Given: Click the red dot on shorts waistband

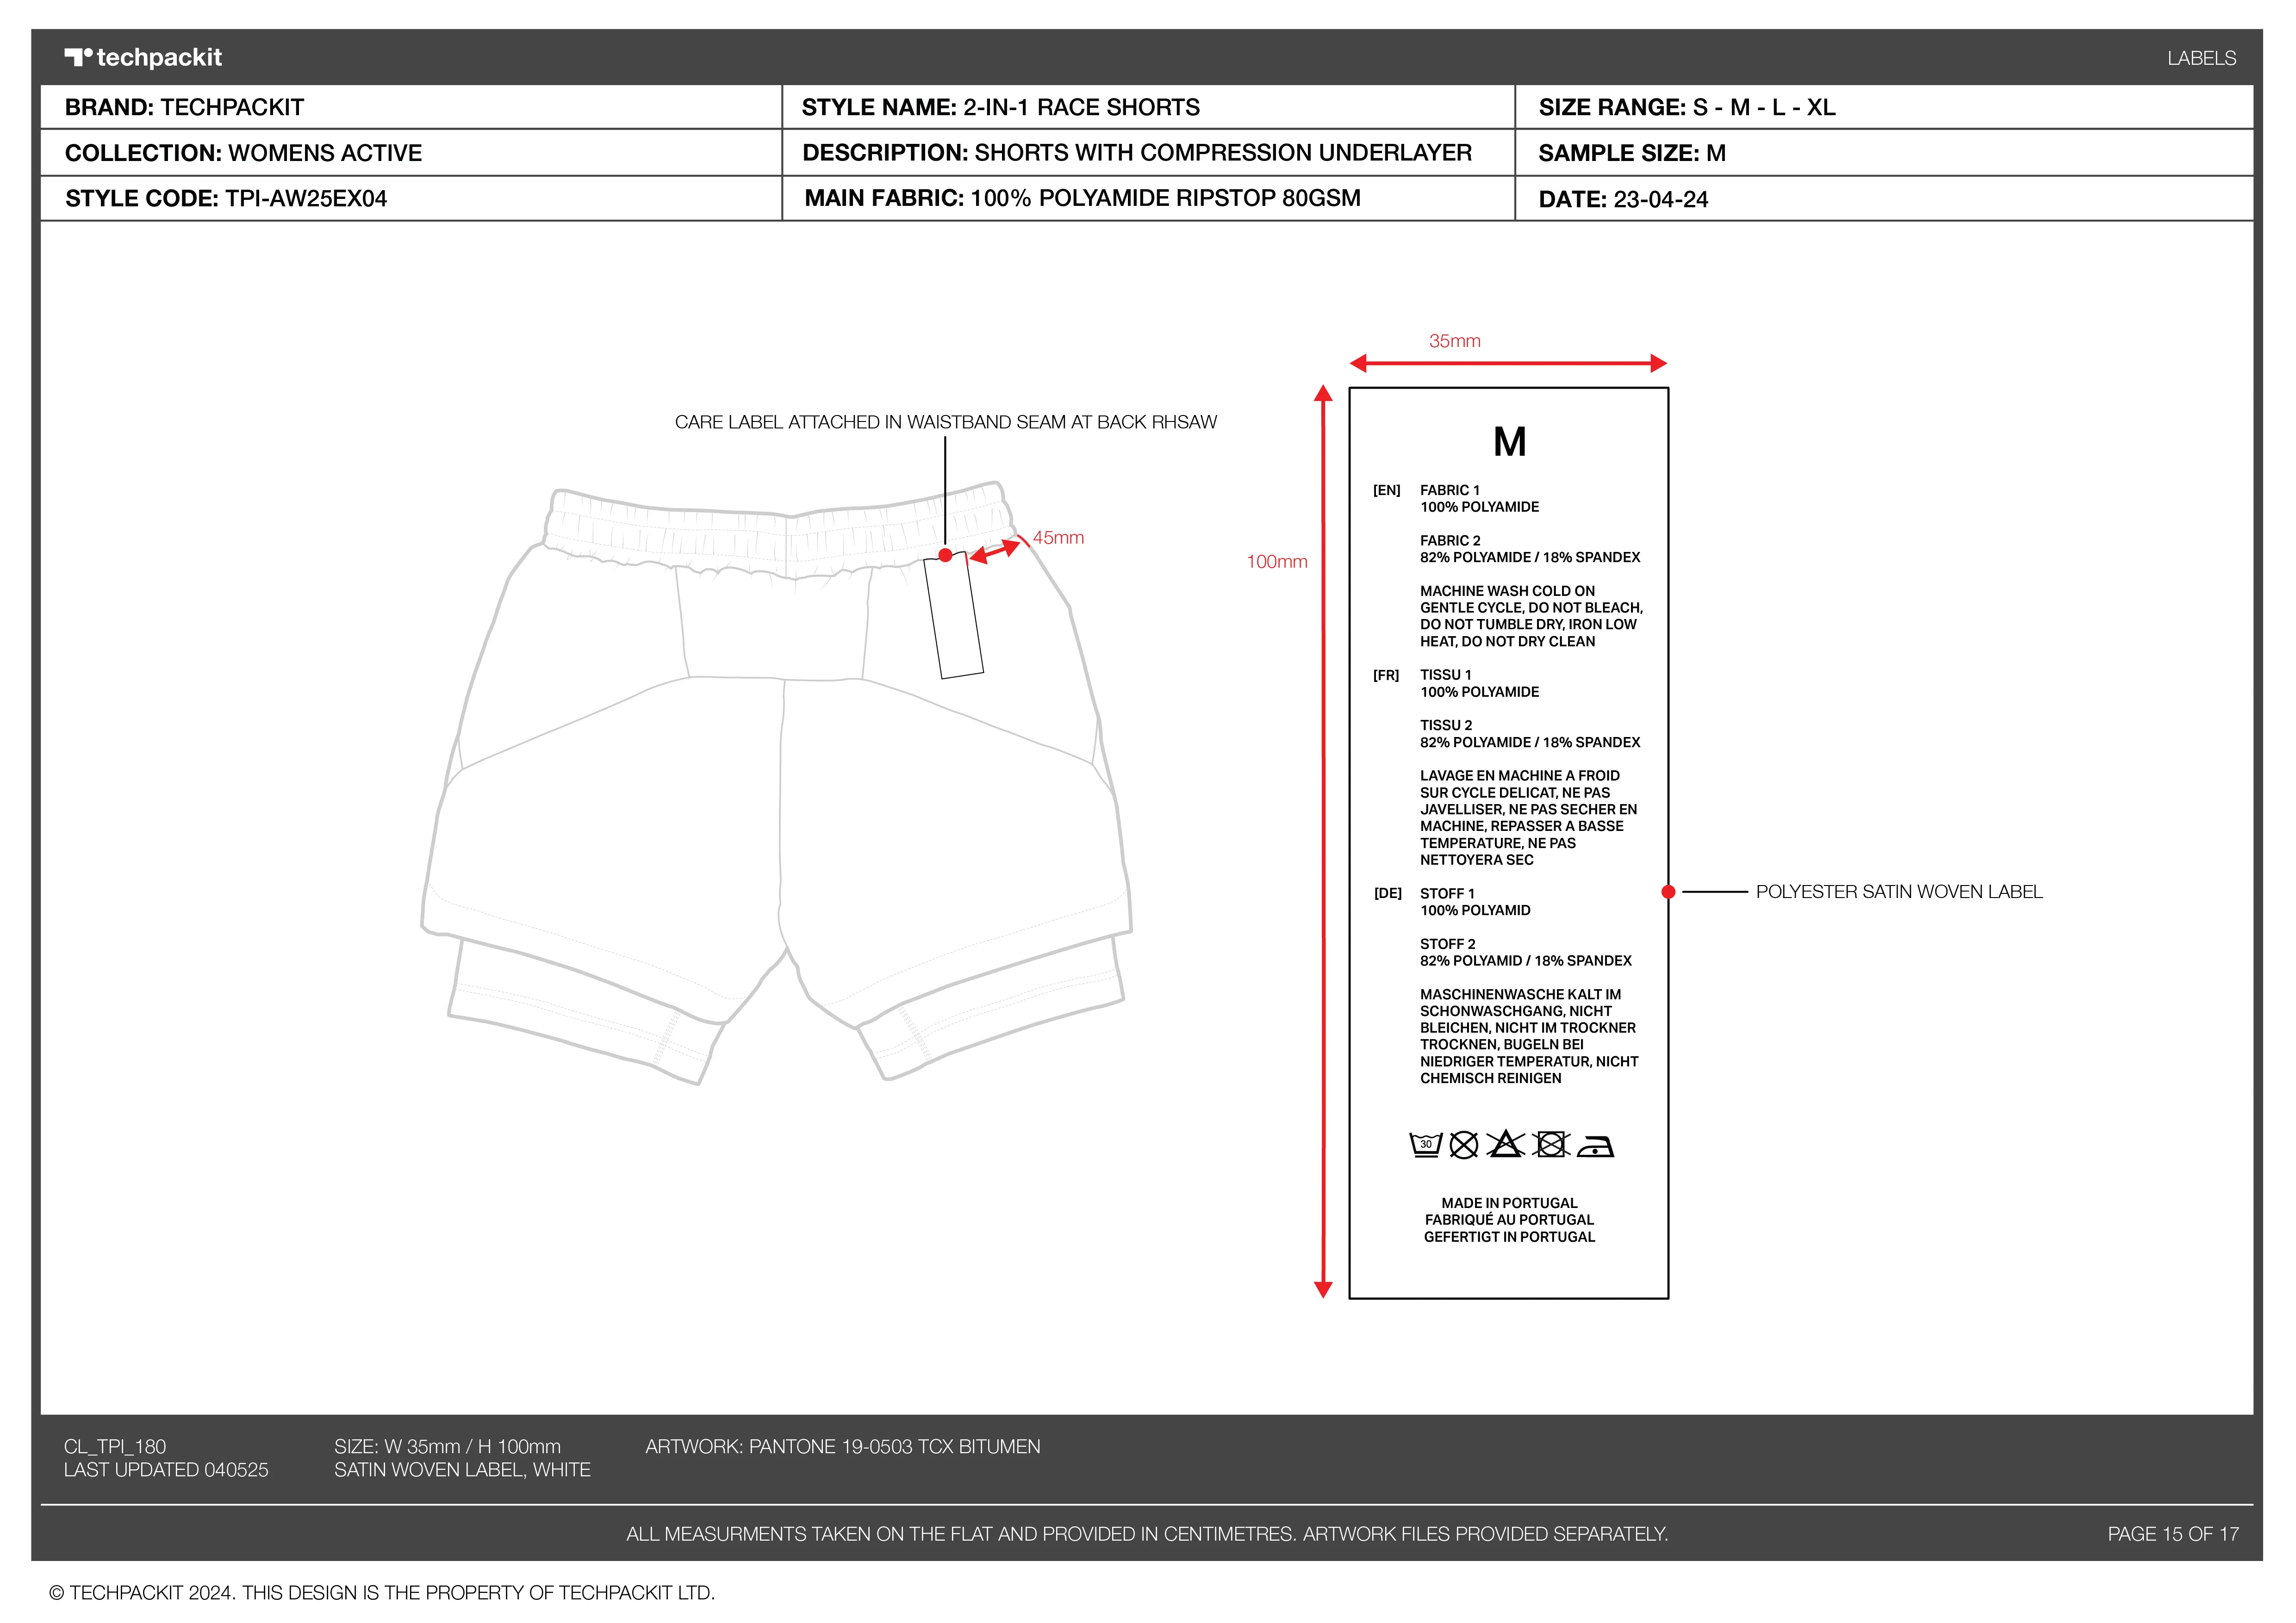Looking at the screenshot, I should (x=945, y=555).
